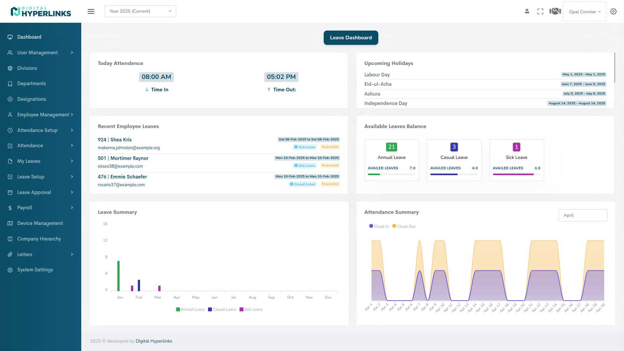Toggle Check Out series in legend

click(x=404, y=226)
